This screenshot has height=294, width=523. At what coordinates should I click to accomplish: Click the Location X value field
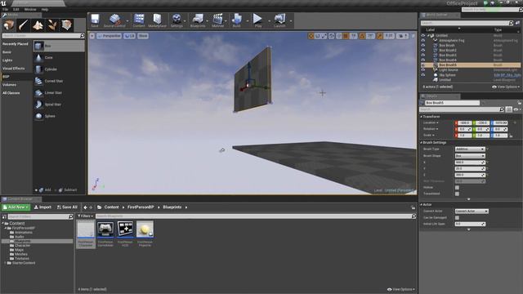click(465, 123)
